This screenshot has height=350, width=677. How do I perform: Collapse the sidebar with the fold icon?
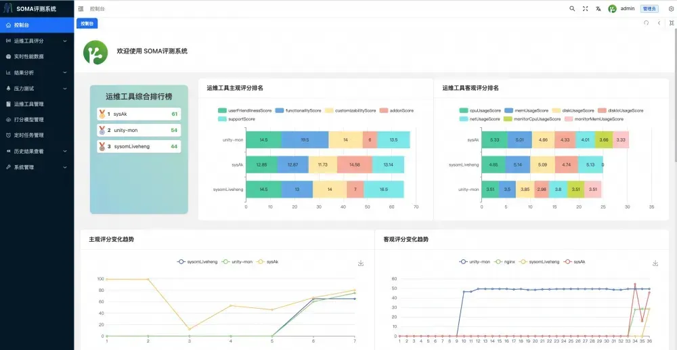pos(81,9)
